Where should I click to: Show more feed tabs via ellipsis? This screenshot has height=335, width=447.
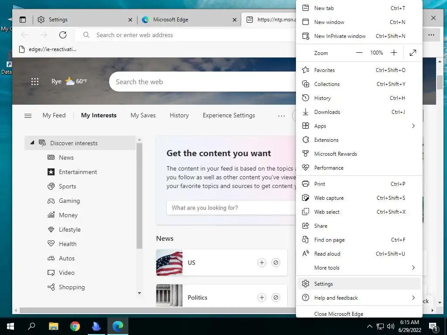tap(282, 116)
